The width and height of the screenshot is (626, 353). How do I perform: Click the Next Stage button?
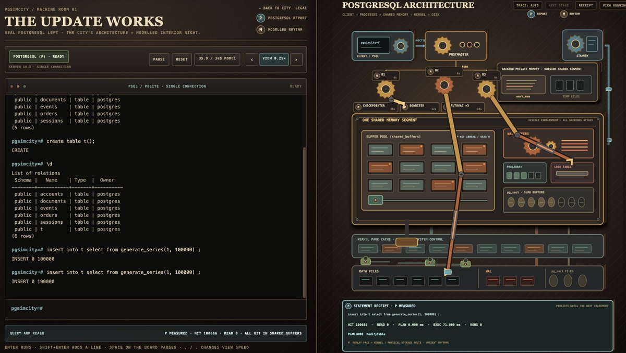(x=558, y=5)
